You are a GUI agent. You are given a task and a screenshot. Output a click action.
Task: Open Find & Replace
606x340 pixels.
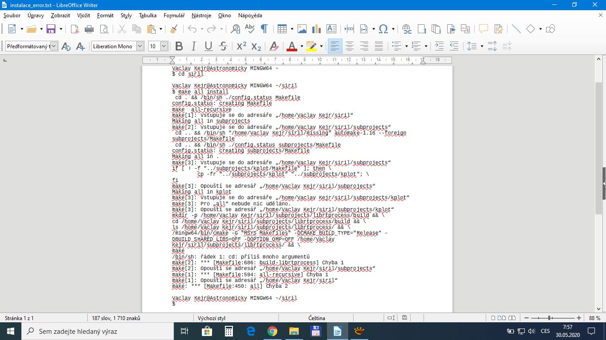point(236,29)
